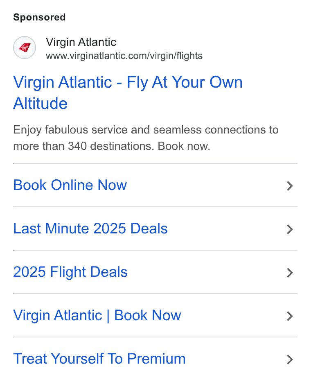
Task: Click chevron arrow beside Book Online Now
Action: tap(290, 186)
